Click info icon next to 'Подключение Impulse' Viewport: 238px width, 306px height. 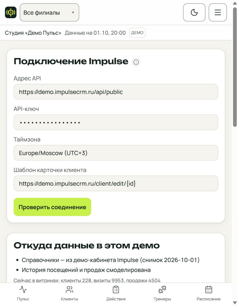136,62
